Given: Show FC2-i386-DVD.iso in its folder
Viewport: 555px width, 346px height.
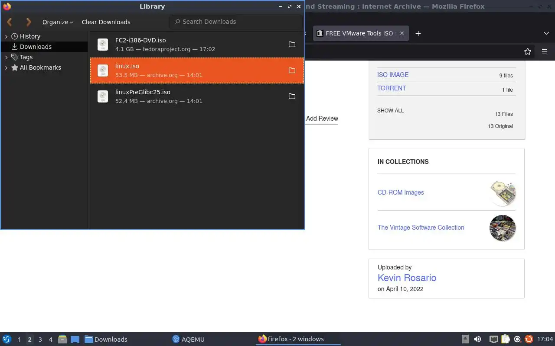Looking at the screenshot, I should [292, 45].
